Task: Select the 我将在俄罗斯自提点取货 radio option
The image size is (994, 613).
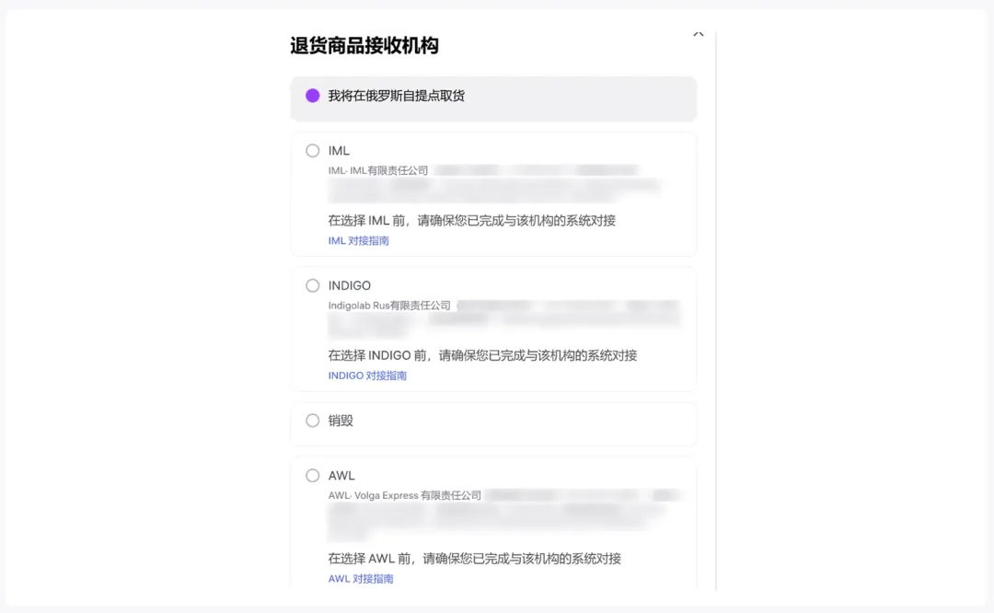Action: tap(313, 96)
